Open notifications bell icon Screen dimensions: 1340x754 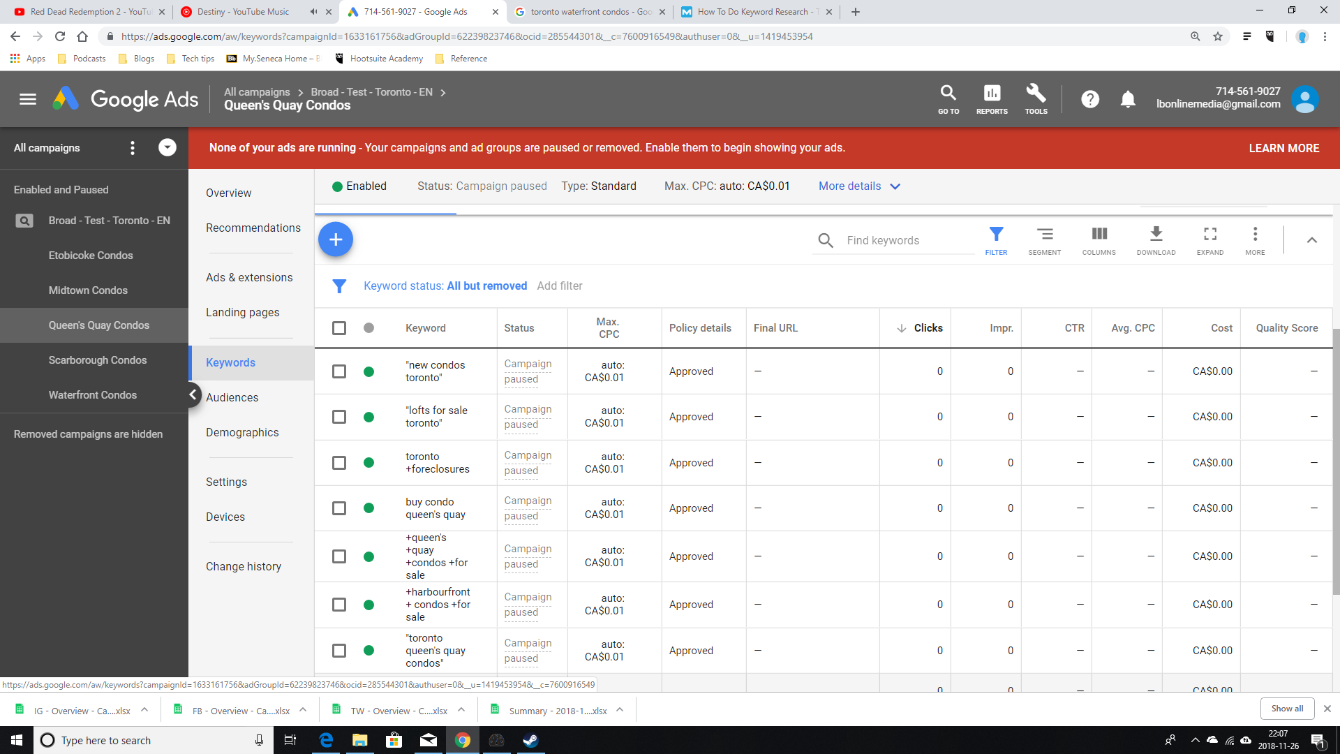coord(1128,100)
